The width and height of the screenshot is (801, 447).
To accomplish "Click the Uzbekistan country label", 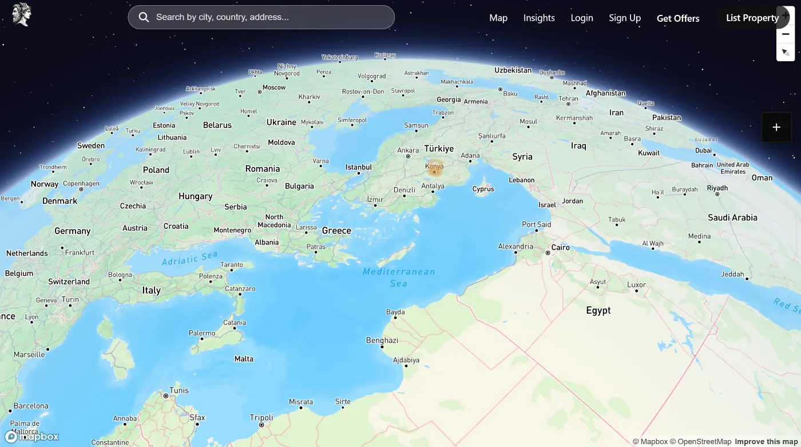I will coord(513,70).
